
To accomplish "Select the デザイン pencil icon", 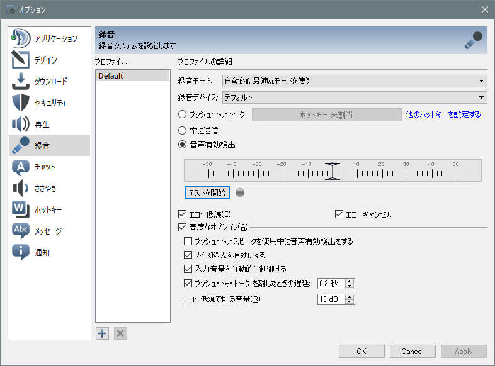I will pyautogui.click(x=21, y=60).
